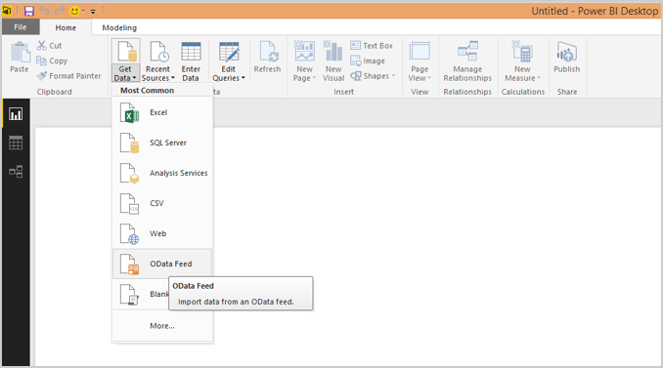This screenshot has height=368, width=663.
Task: Open the File tab
Action: click(21, 27)
